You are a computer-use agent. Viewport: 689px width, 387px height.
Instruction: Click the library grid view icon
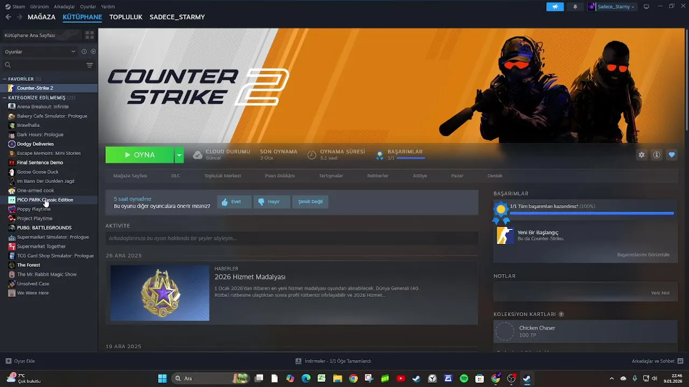point(89,35)
